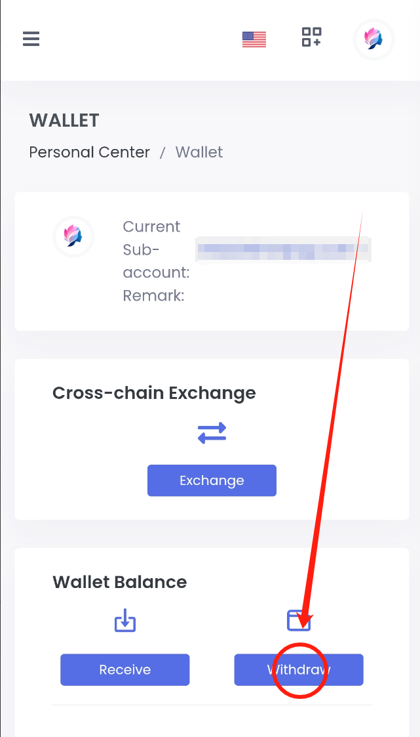Click the WALLET page heading

64,121
